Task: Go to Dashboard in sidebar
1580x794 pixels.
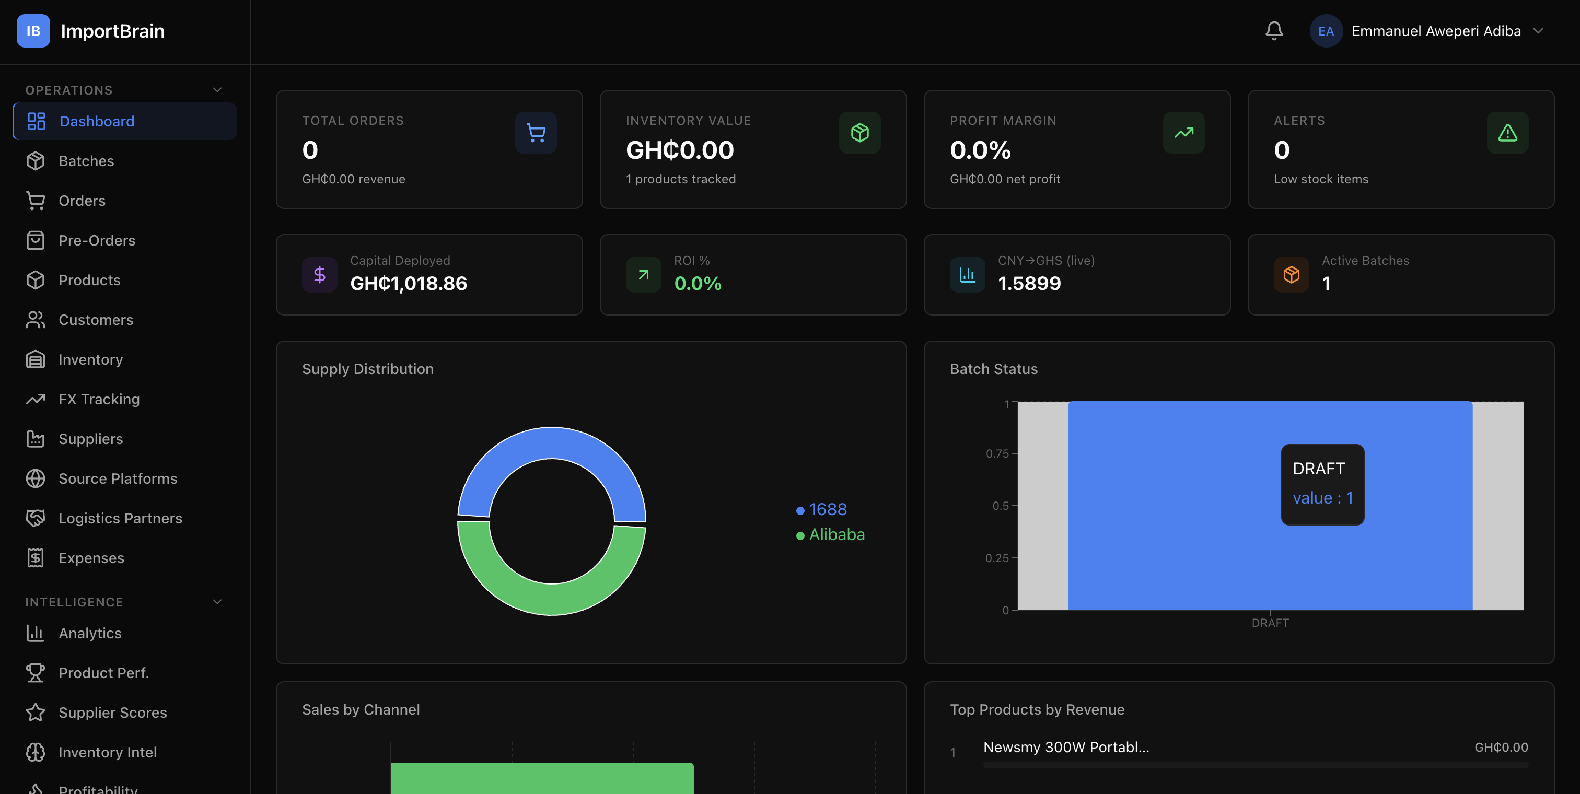Action: click(x=124, y=121)
